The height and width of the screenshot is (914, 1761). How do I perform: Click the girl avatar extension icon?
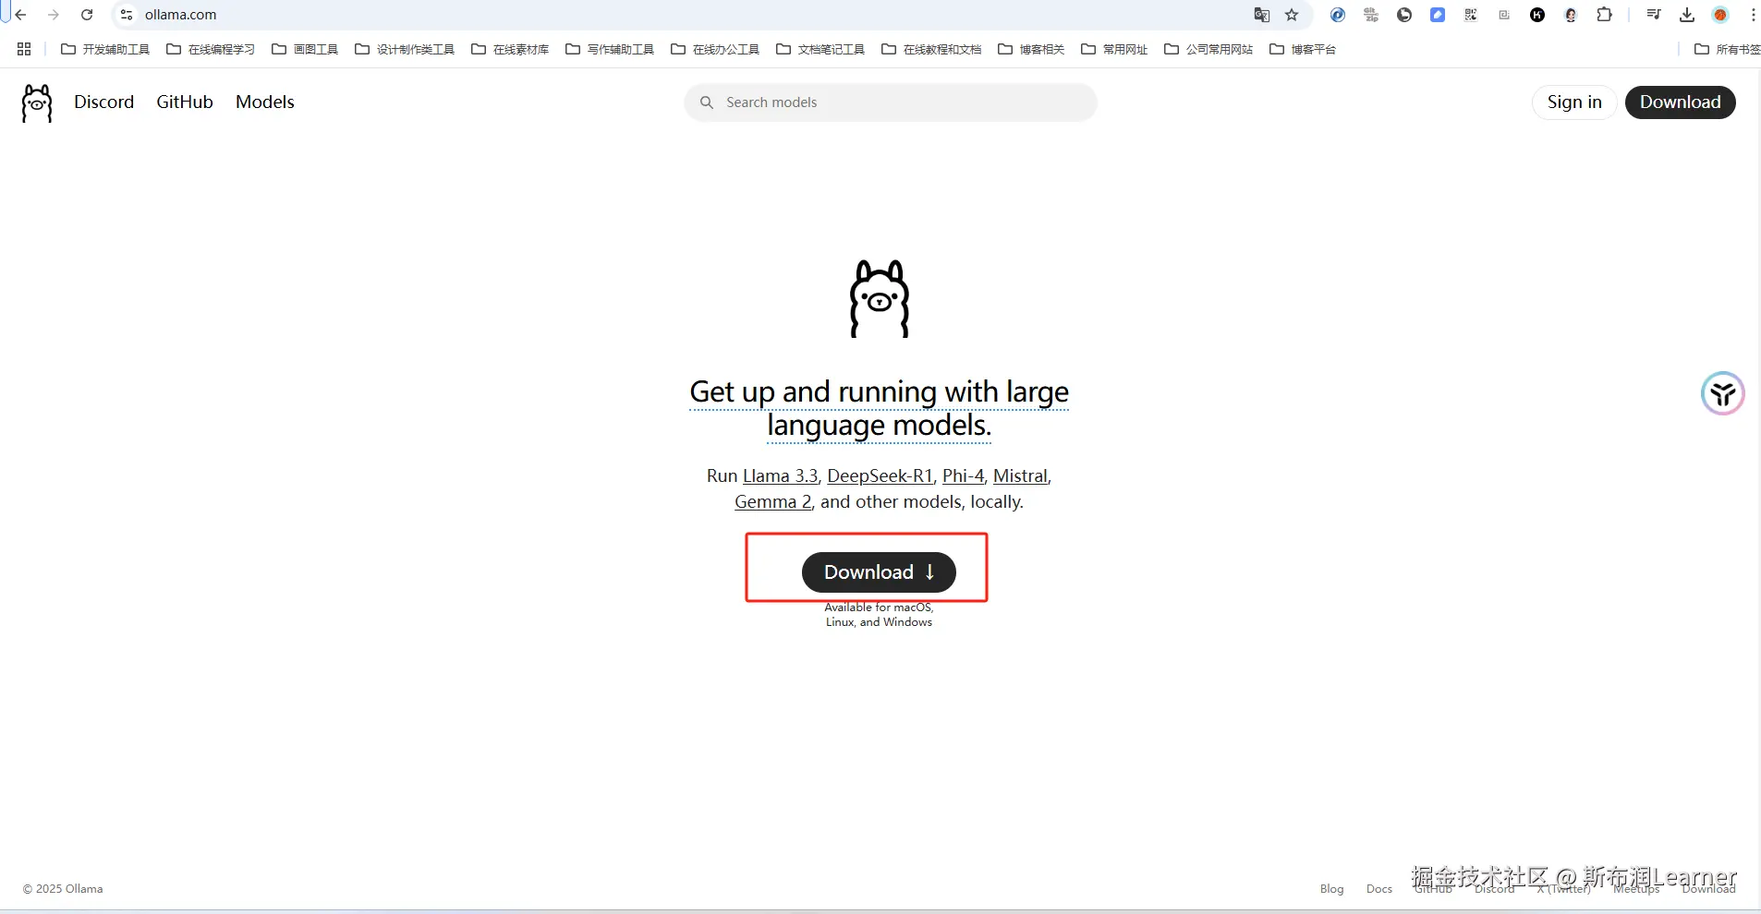(1571, 15)
